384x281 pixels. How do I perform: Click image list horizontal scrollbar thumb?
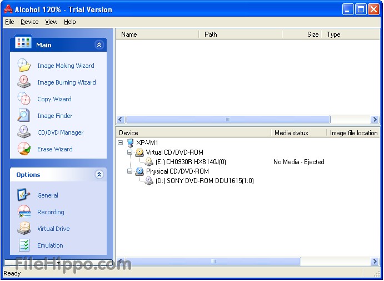[x=228, y=120]
